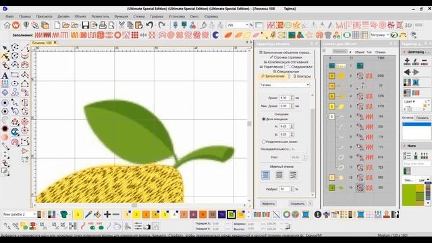Click the plus icon in the color palette bar
Screen dimensions: 432x243
click(x=107, y=215)
